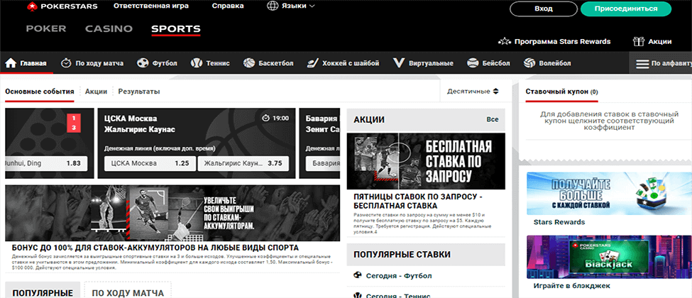Screen dimensions: 692x298
Task: Click the accumulator bonus banner image
Action: (172, 214)
